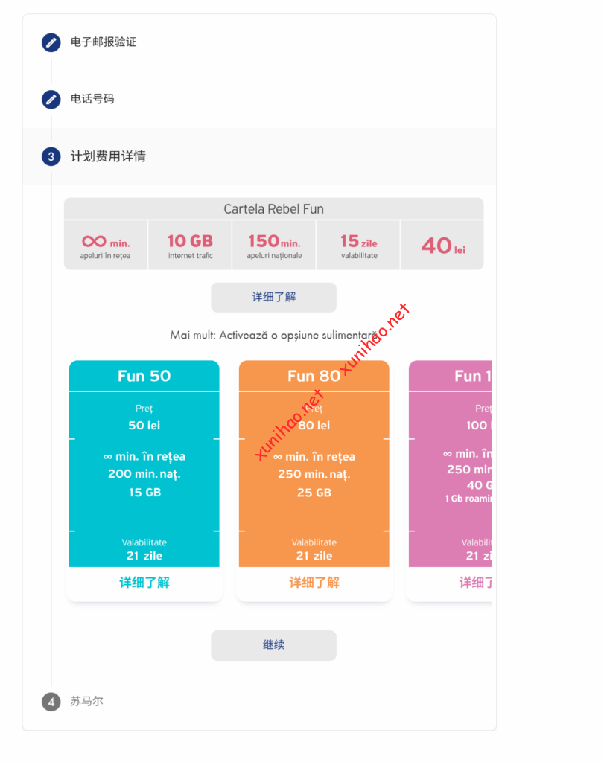The image size is (604, 762).
Task: Click the Cartela Rebel Fun title bar
Action: (x=273, y=209)
